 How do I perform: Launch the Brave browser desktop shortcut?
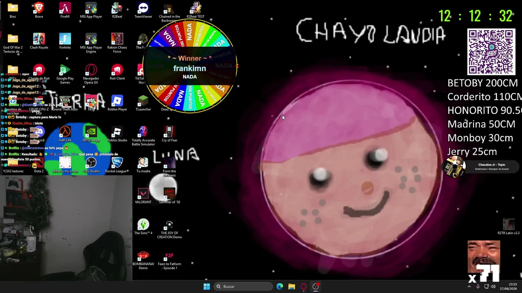39,11
